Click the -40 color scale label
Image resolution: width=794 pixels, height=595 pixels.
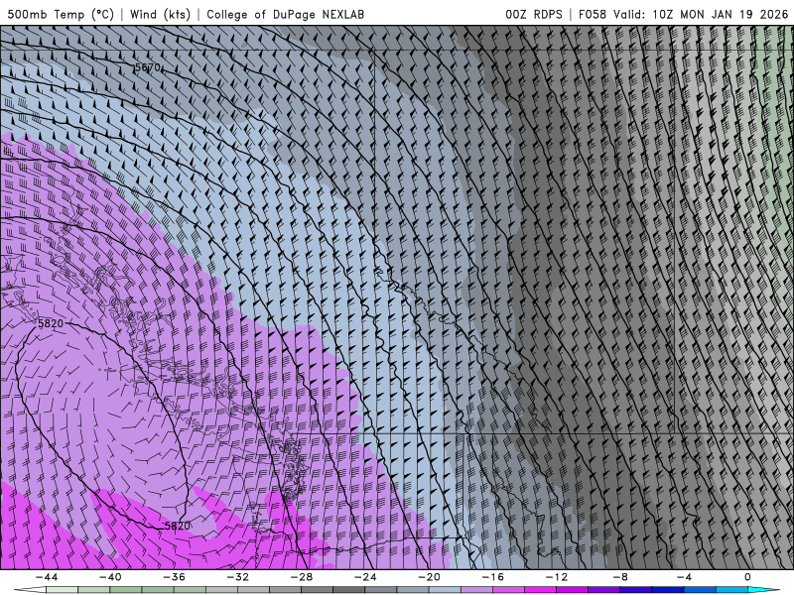click(110, 577)
